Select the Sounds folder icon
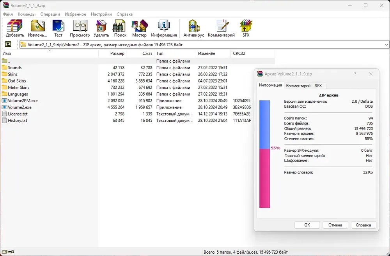This screenshot has height=256, width=390. 4,67
